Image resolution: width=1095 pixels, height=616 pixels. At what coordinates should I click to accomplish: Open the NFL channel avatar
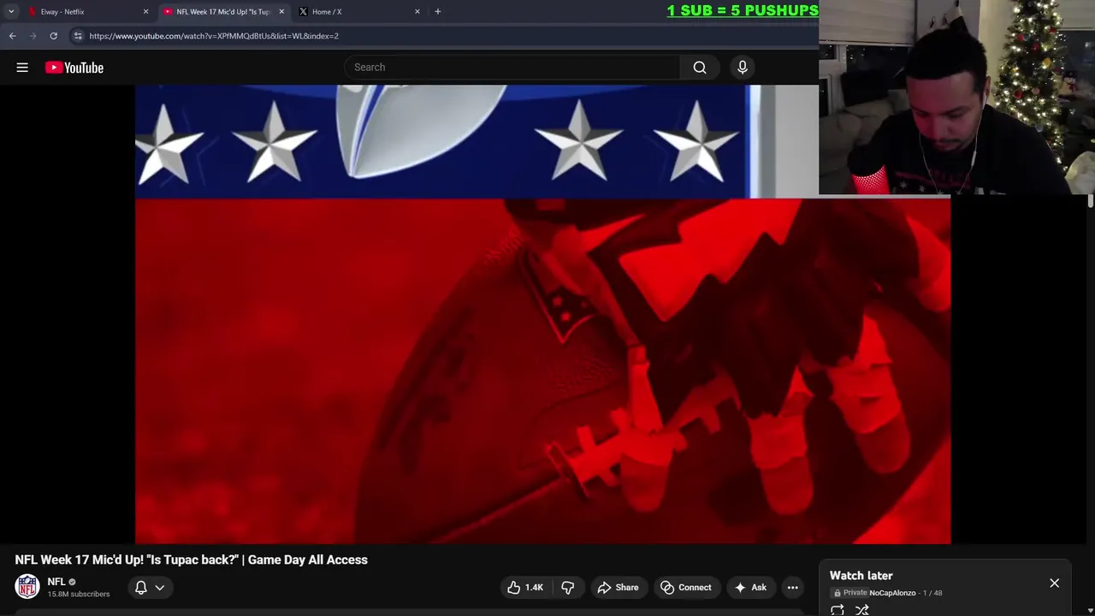[27, 587]
